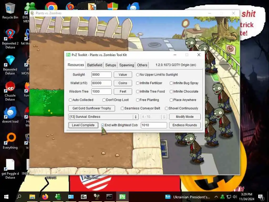This screenshot has width=269, height=202.
Task: Open Bejeweled 2 Deluxe desktop shortcut
Action: click(10, 39)
